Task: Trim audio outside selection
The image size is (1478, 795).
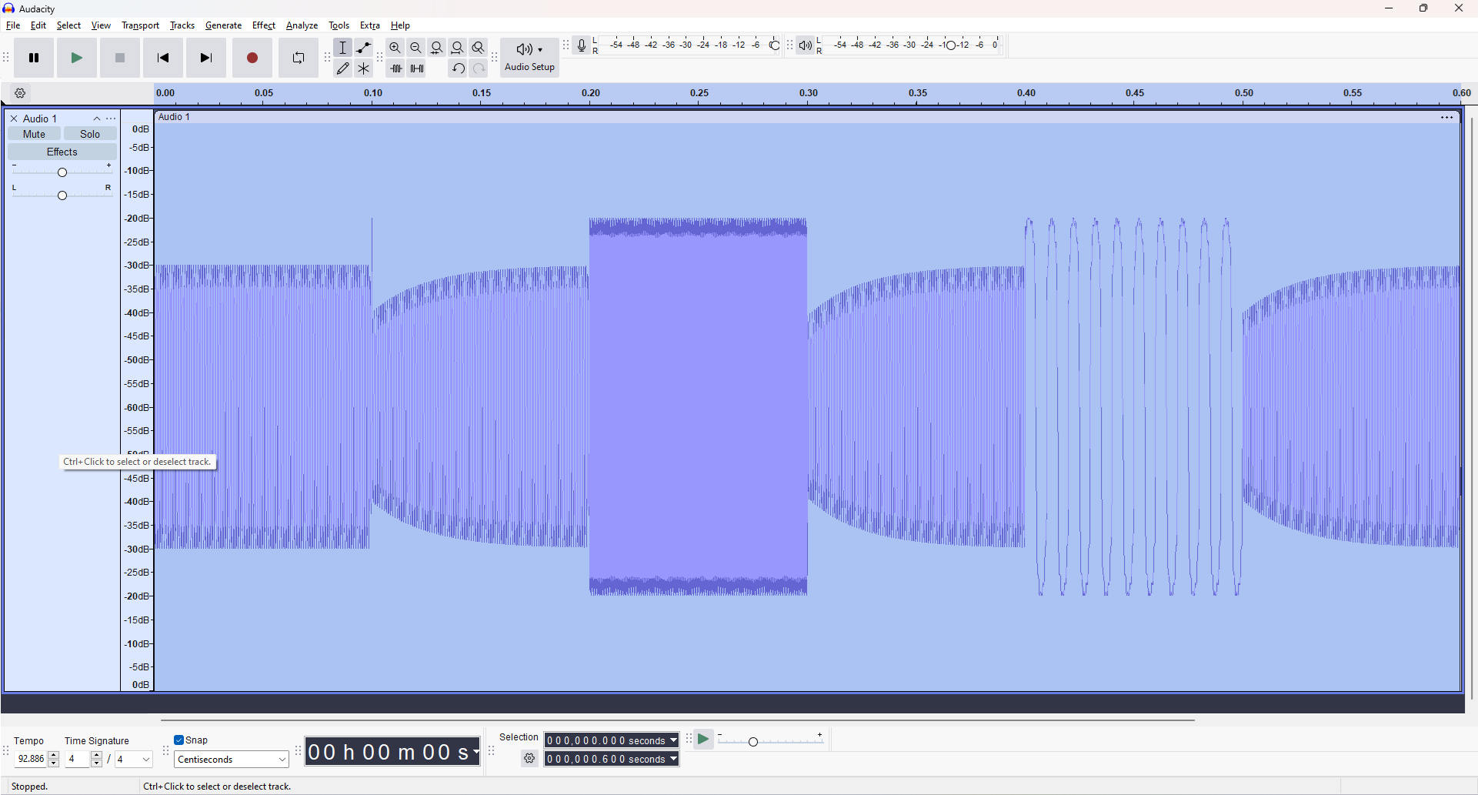Action: coord(397,68)
